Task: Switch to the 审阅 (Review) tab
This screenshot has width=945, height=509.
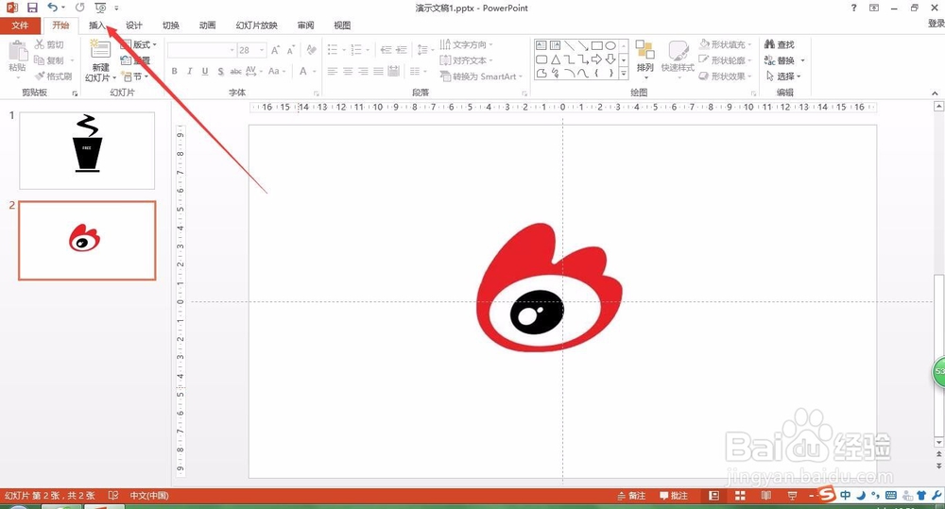Action: [305, 25]
